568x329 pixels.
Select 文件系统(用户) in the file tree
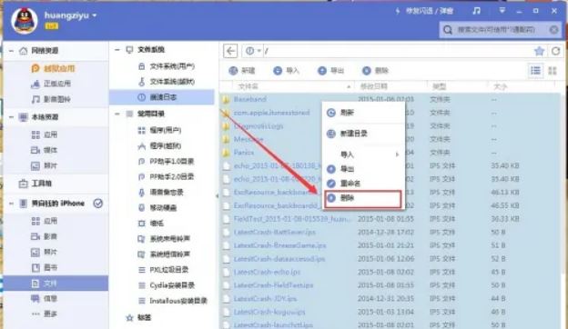[167, 66]
